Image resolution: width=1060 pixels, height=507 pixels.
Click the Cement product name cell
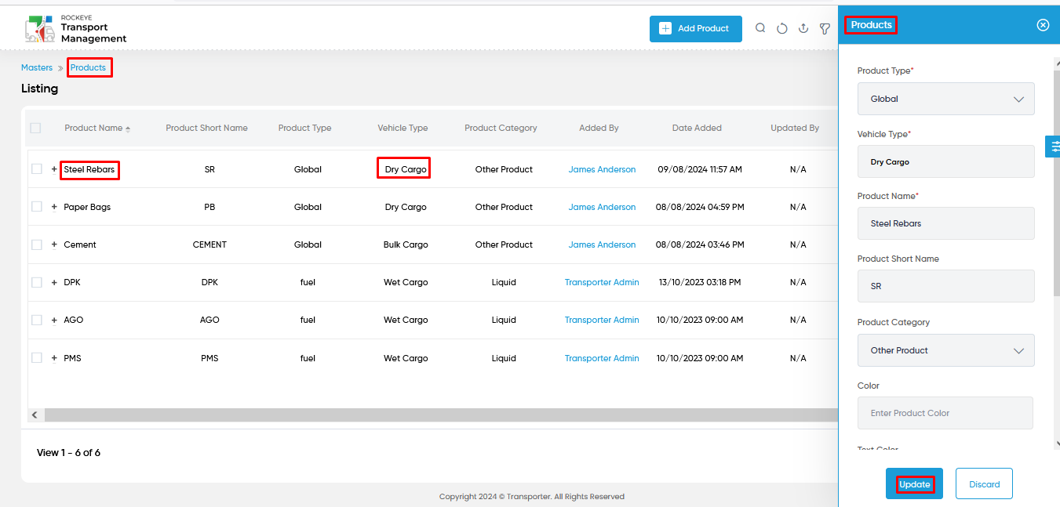[80, 244]
